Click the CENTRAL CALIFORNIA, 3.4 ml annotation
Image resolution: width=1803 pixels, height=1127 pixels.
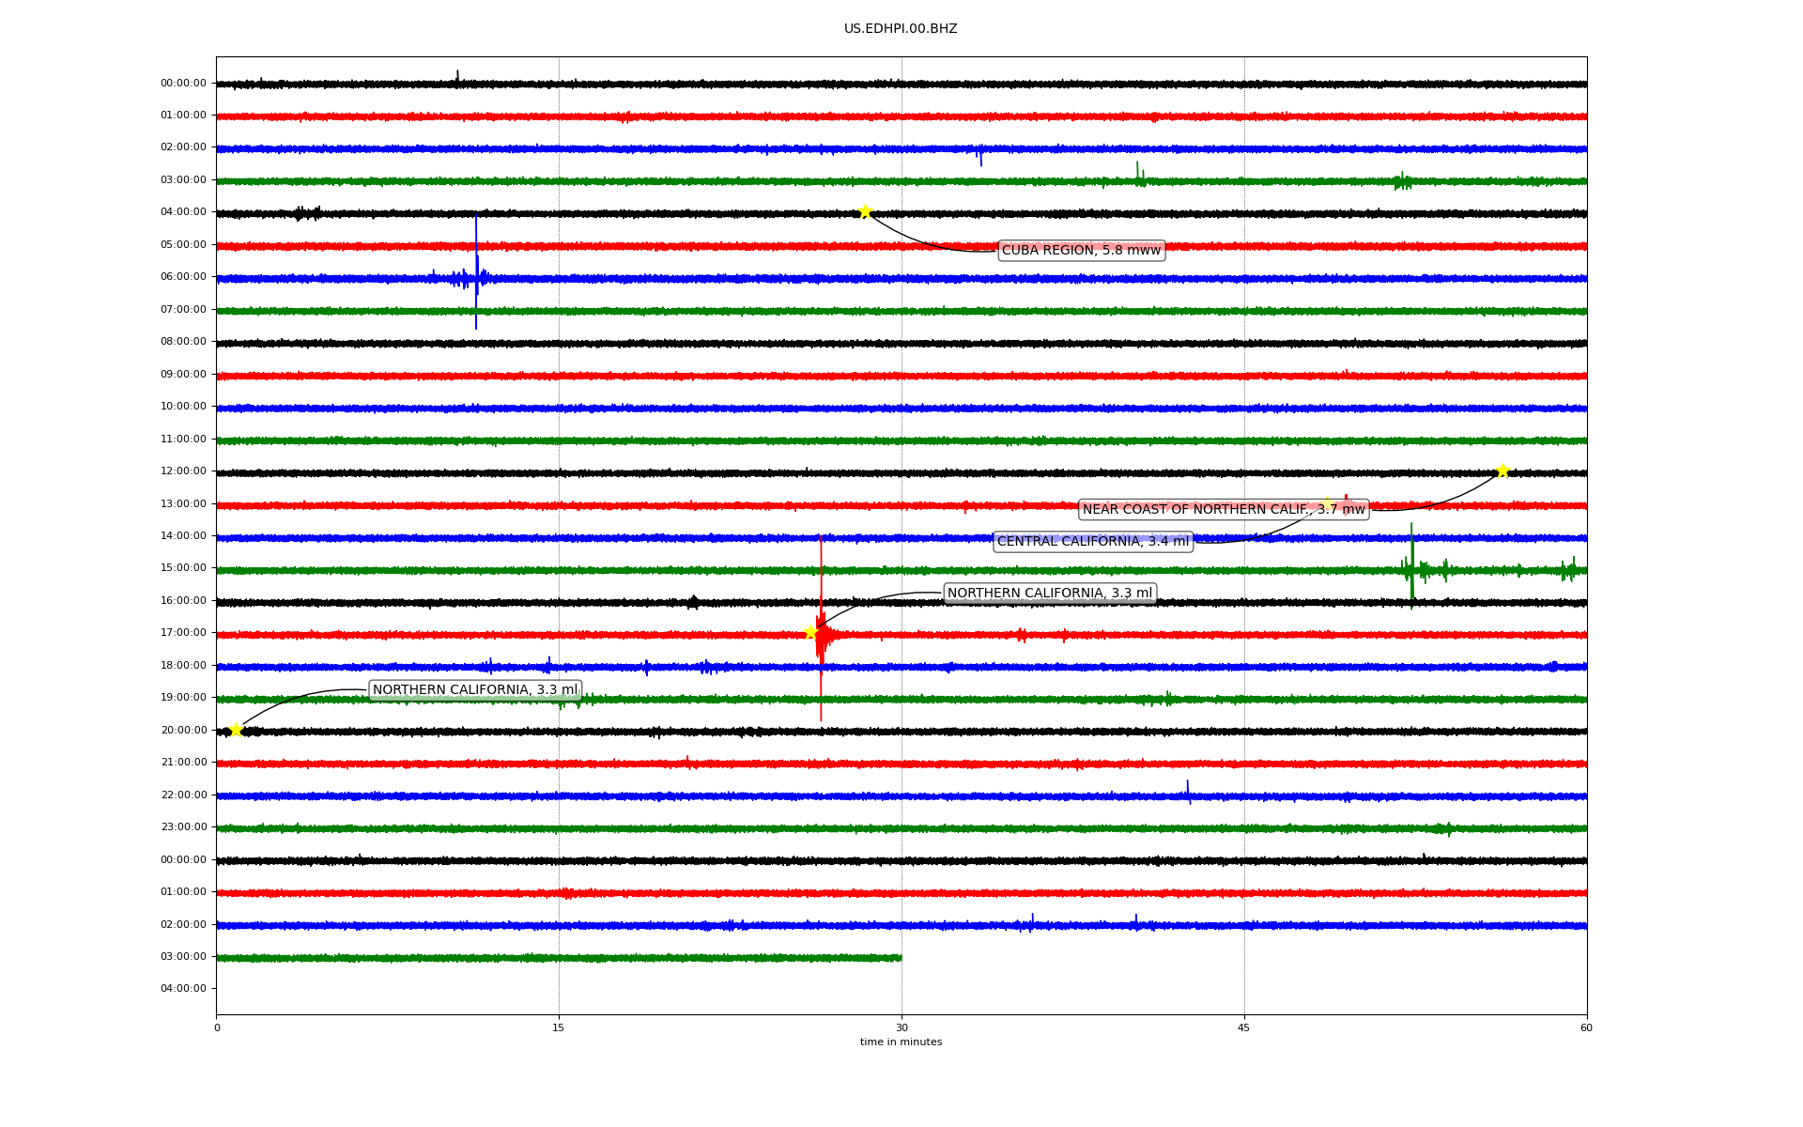[x=1092, y=541]
